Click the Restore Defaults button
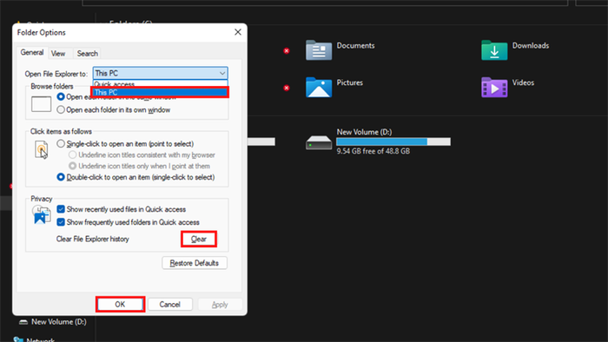Screen dimensions: 608x342 pos(195,263)
